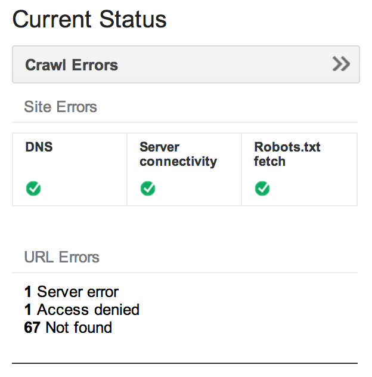The width and height of the screenshot is (372, 377).
Task: Open the 1 Access denied link
Action: click(x=82, y=310)
